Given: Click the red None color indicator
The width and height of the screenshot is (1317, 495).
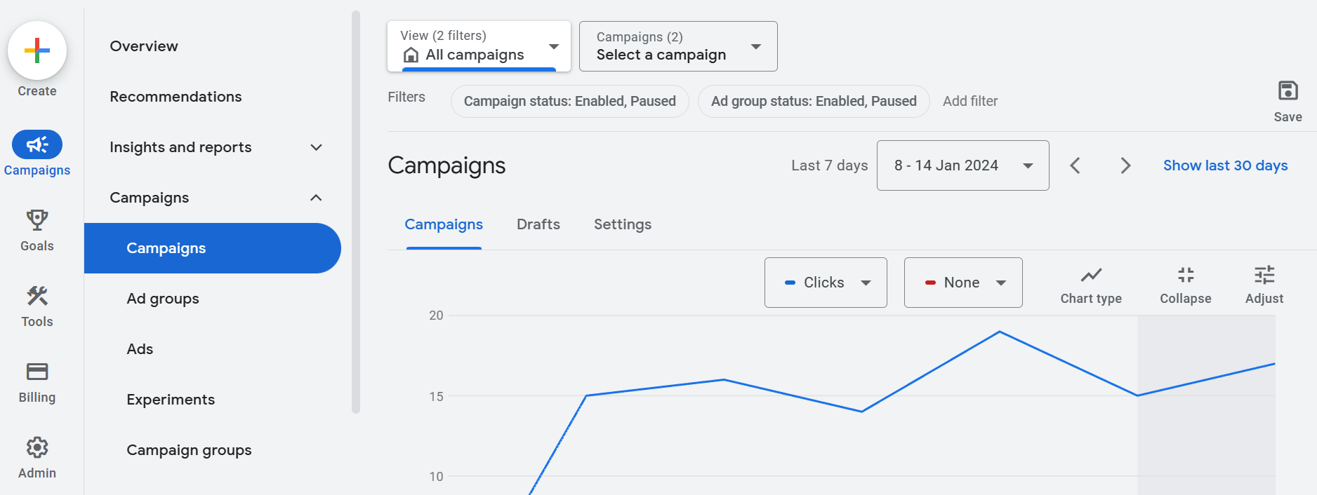Looking at the screenshot, I should [x=930, y=283].
